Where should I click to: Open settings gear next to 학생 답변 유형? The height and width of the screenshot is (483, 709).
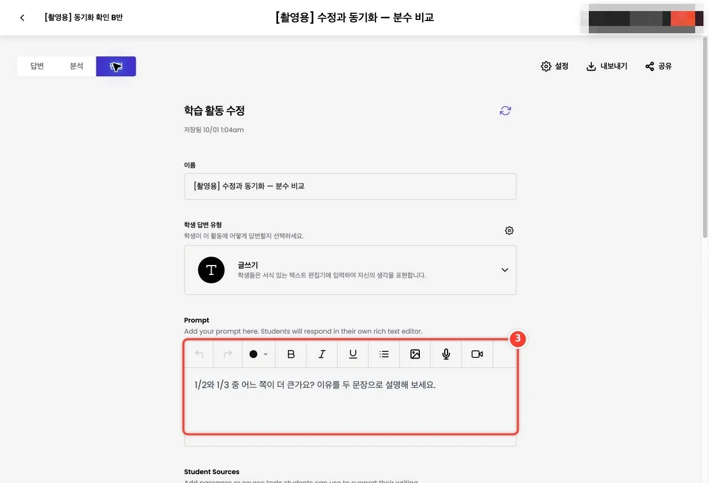pyautogui.click(x=509, y=231)
